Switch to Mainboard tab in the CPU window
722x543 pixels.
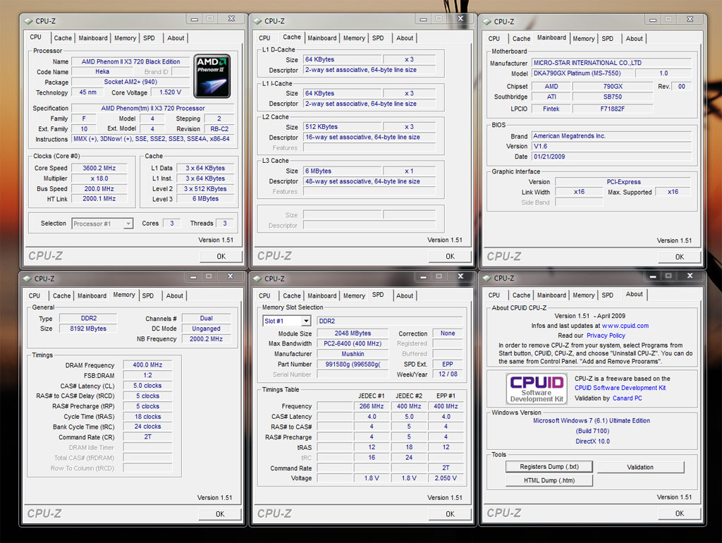pos(93,38)
